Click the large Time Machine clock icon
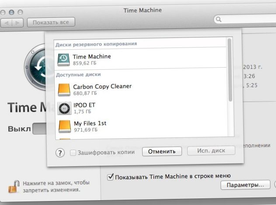 click(x=35, y=67)
